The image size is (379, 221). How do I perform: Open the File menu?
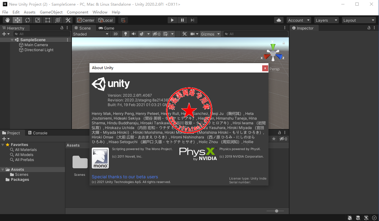click(5, 12)
